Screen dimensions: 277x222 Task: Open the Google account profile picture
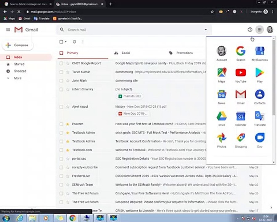pos(270,30)
